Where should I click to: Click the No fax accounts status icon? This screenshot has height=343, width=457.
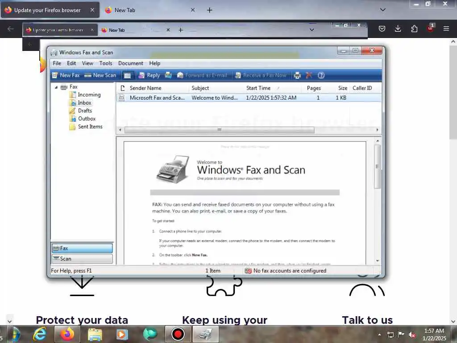(248, 271)
